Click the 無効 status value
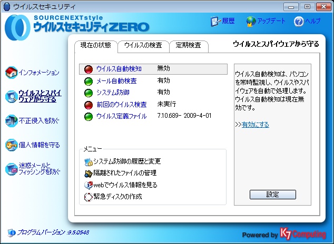Image resolution: width=334 pixels, height=244 pixels. click(164, 68)
